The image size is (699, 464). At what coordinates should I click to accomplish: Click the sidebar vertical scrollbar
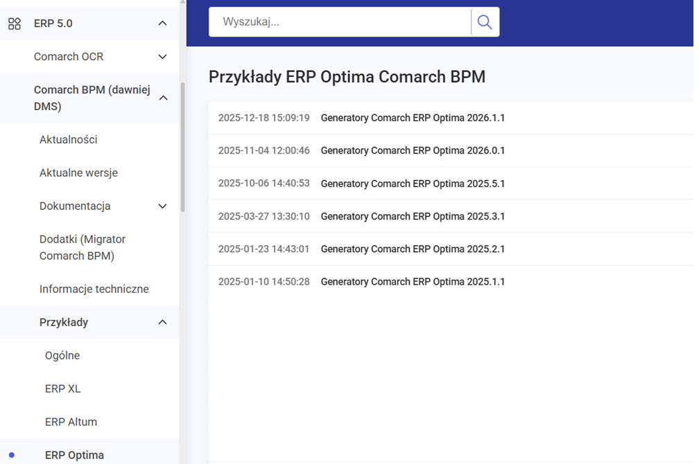click(x=183, y=147)
